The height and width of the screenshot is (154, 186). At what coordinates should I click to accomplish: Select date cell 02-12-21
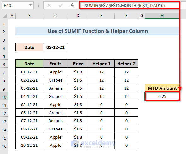(29, 80)
